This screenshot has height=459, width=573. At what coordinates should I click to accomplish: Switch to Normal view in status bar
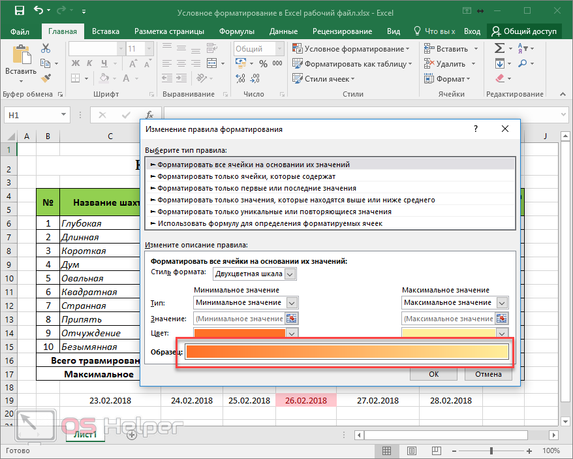[x=387, y=451]
